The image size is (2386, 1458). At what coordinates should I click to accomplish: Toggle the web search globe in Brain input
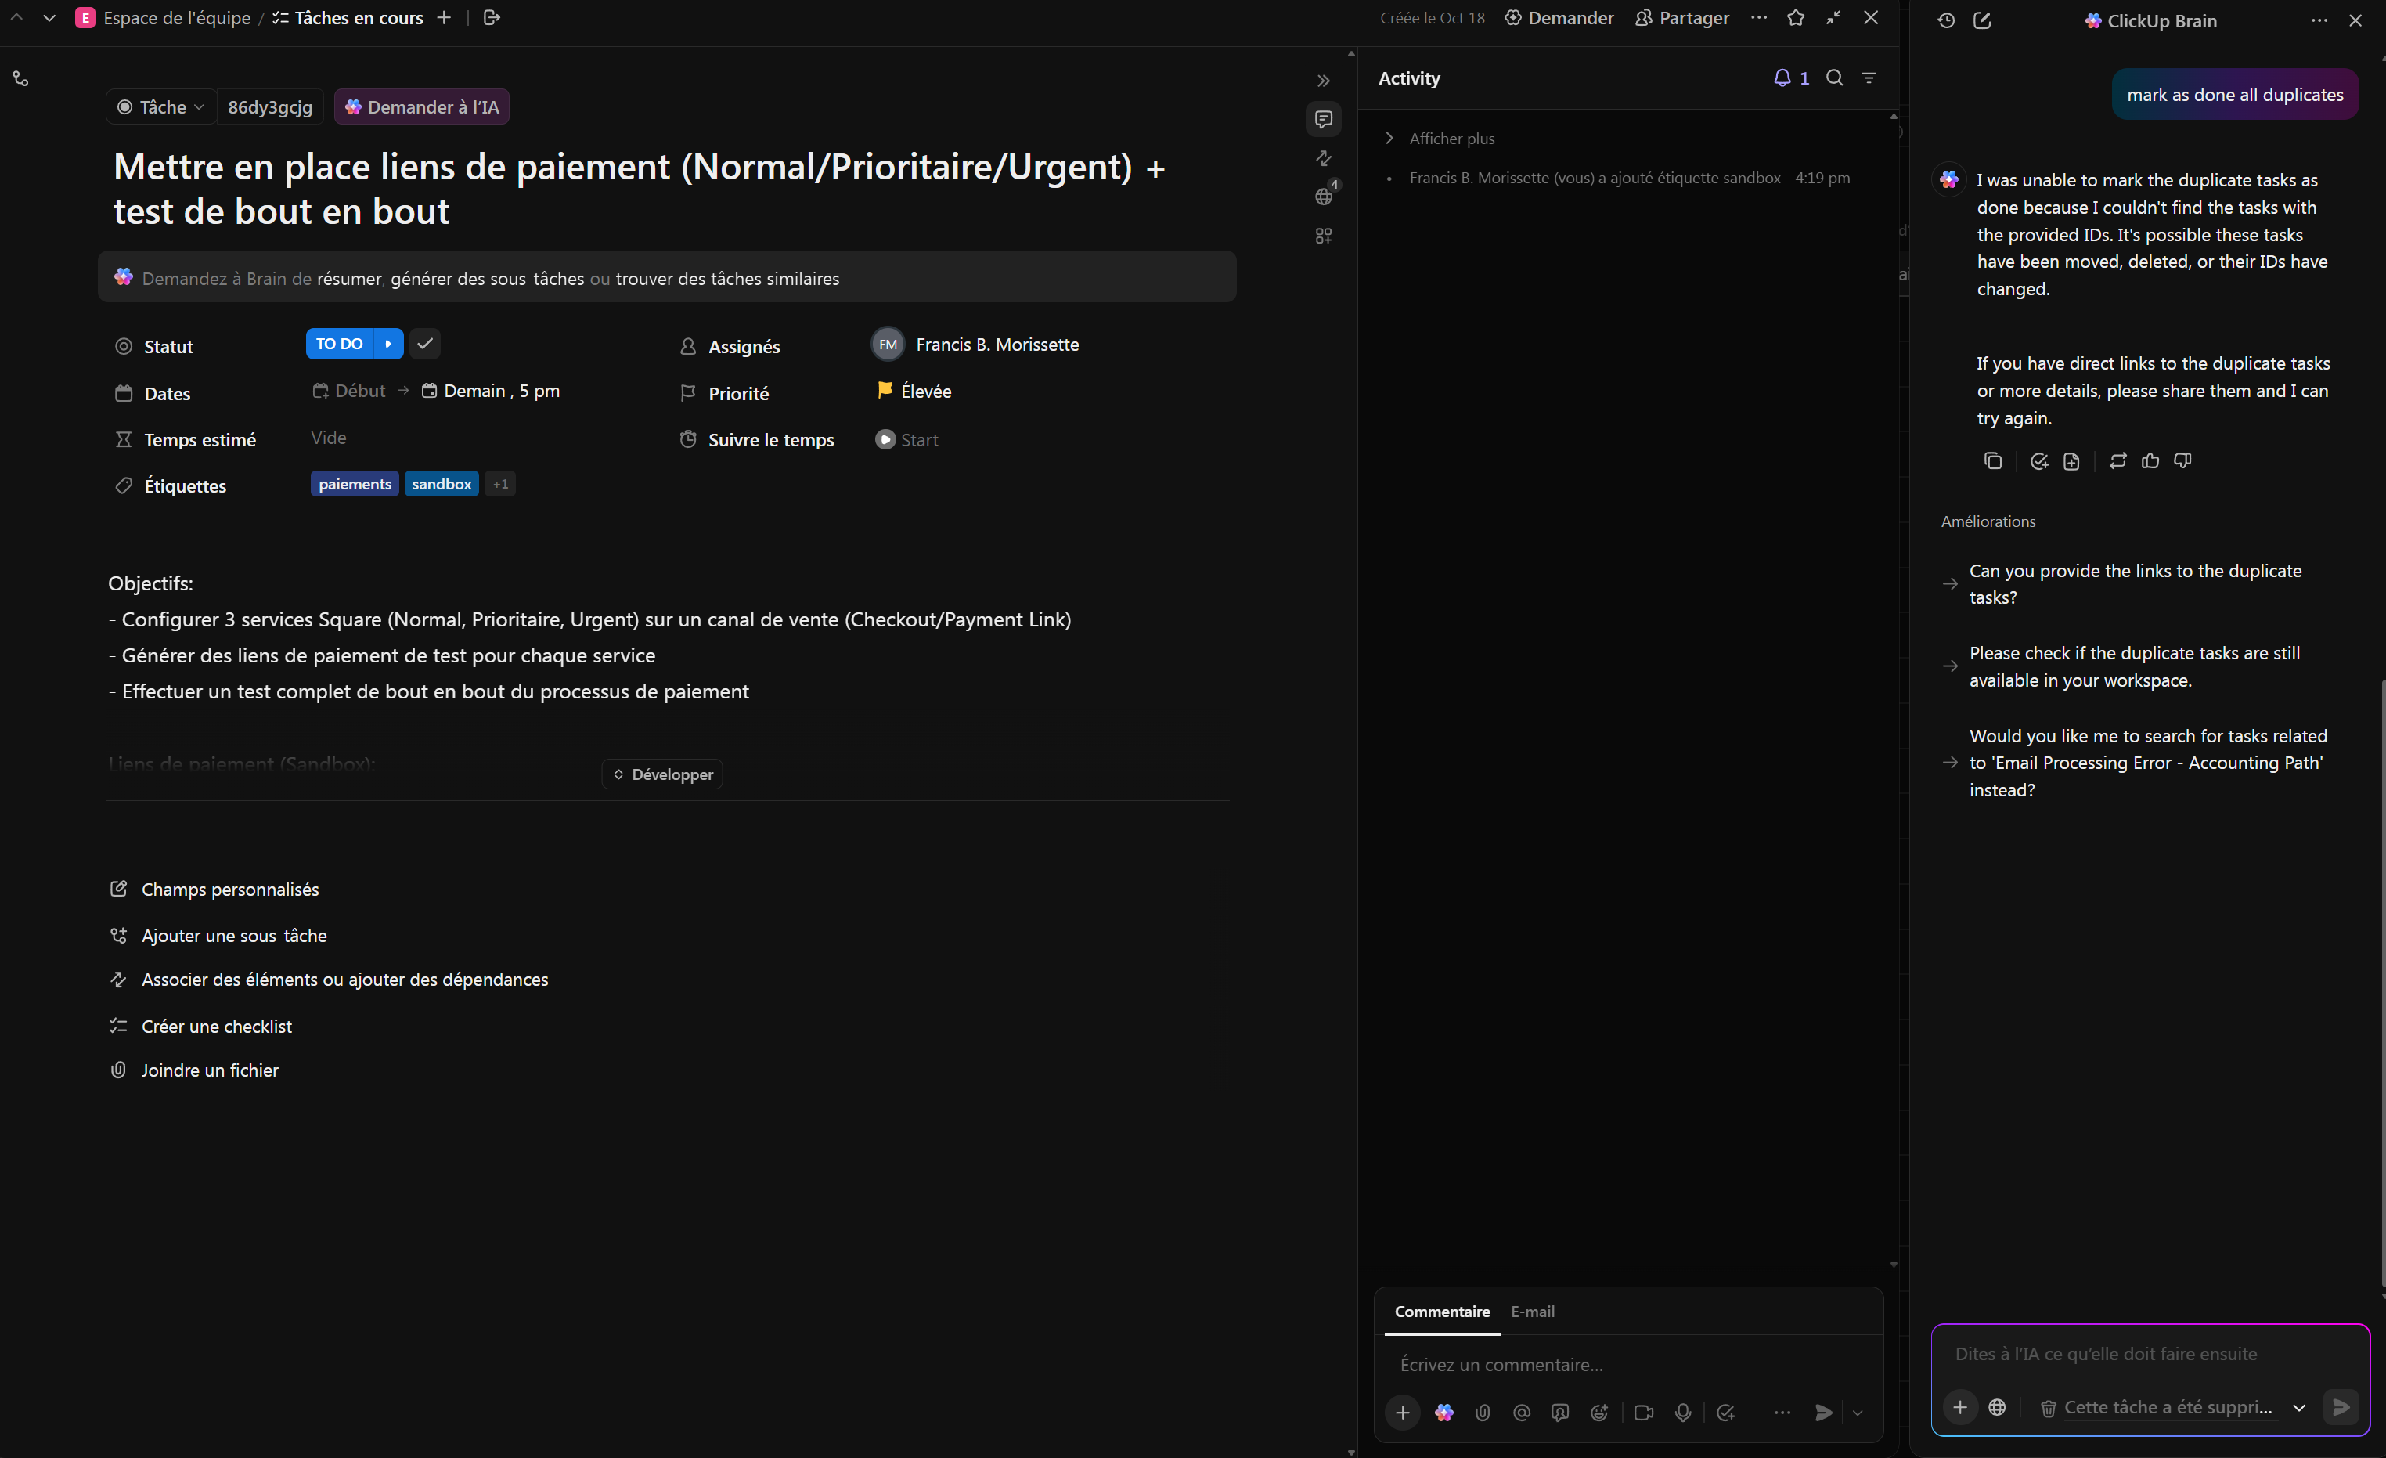(1997, 1408)
